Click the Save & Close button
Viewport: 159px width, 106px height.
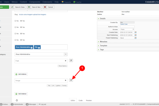coord(18,7)
